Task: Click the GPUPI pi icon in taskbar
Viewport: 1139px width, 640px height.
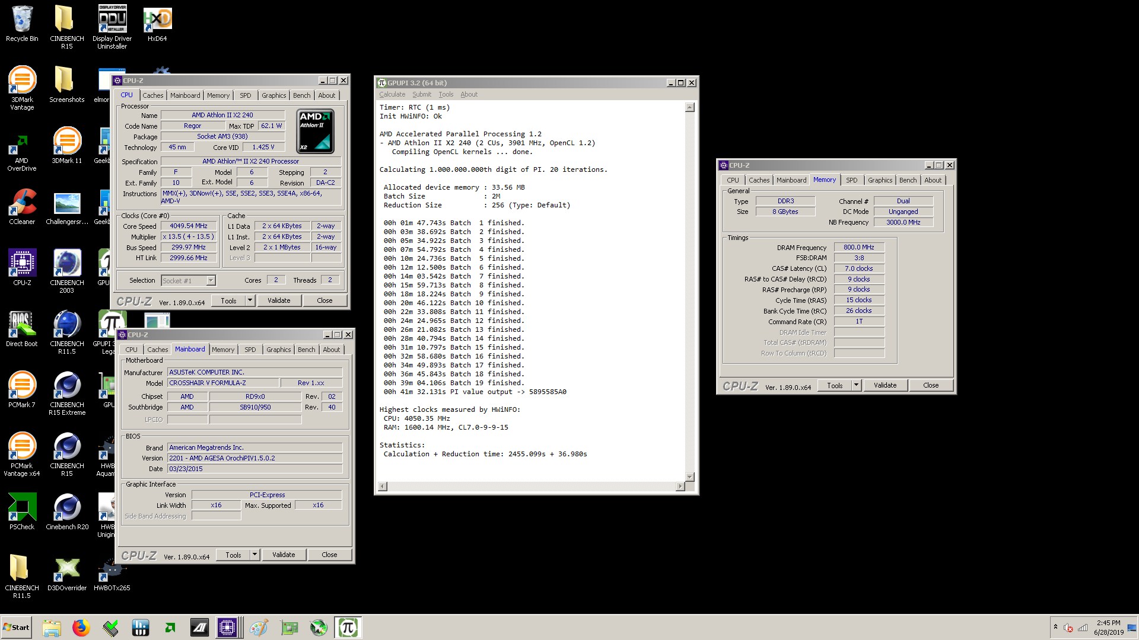Action: coord(348,628)
